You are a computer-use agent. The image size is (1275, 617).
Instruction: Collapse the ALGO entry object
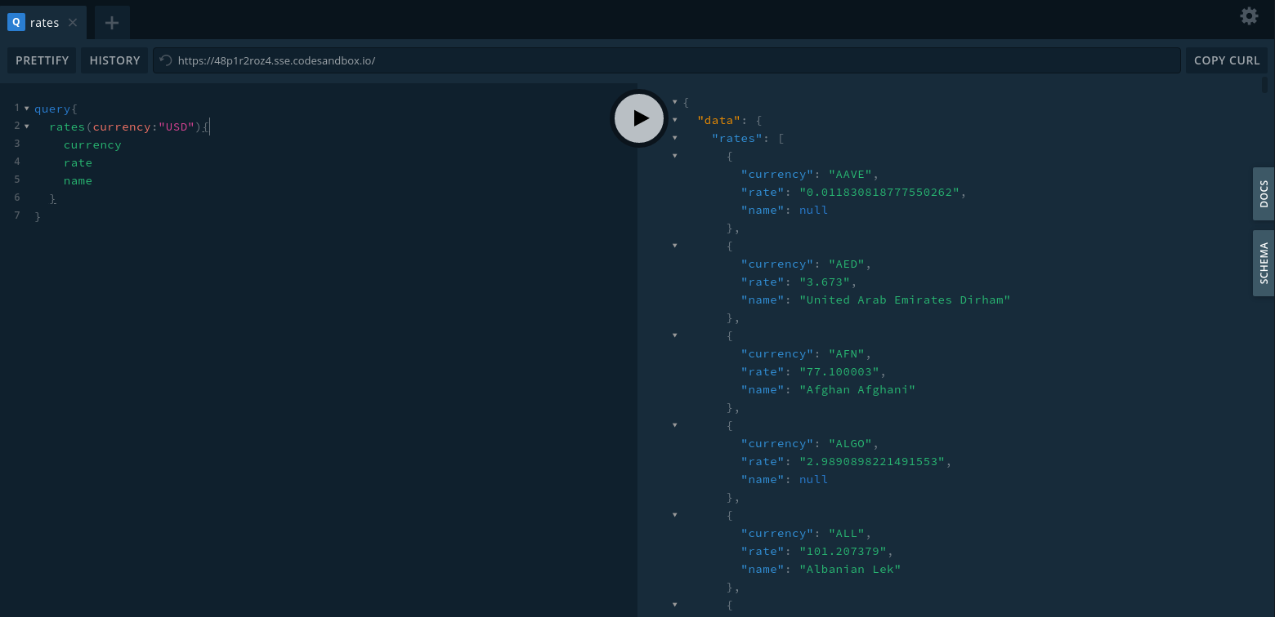(674, 425)
